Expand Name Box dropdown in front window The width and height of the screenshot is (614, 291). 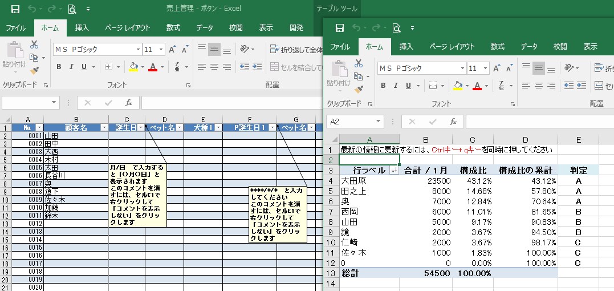click(x=379, y=122)
